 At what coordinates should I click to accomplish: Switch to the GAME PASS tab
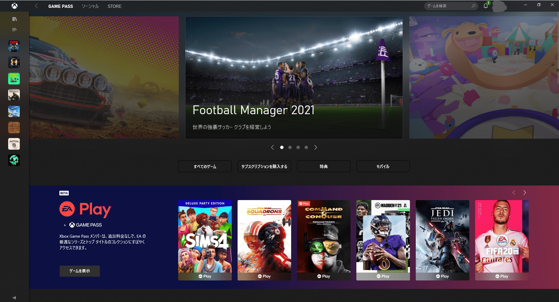coord(61,6)
